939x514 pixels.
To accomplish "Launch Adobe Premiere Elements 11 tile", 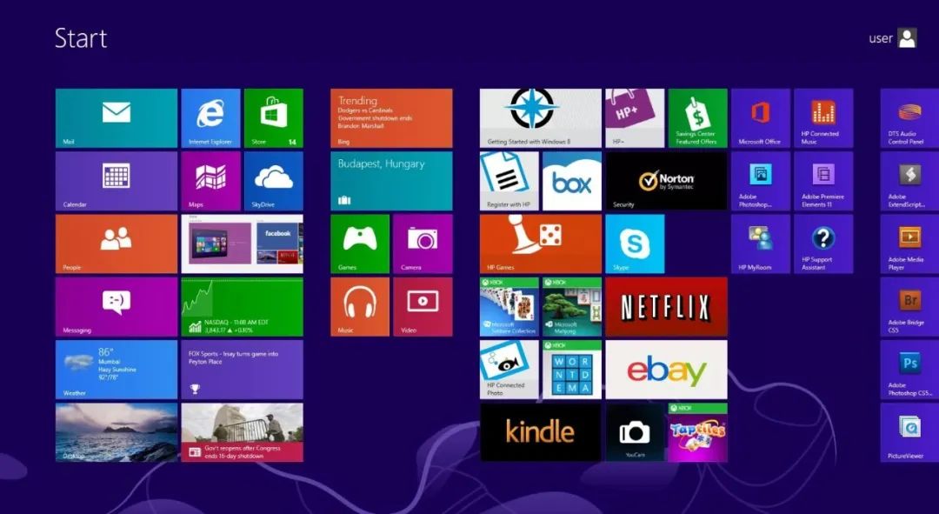I will pyautogui.click(x=823, y=181).
